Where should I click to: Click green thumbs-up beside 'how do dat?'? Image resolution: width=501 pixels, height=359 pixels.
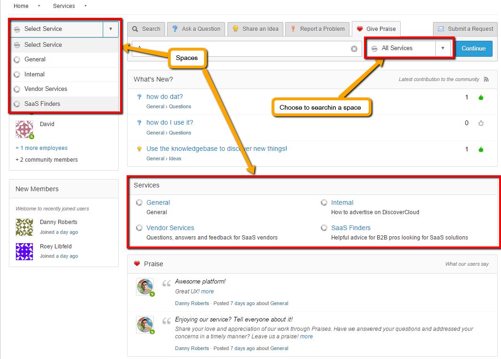click(x=480, y=97)
